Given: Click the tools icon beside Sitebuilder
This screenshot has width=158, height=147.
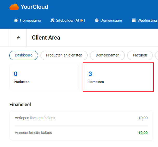Looking at the screenshot, I should (x=52, y=20).
